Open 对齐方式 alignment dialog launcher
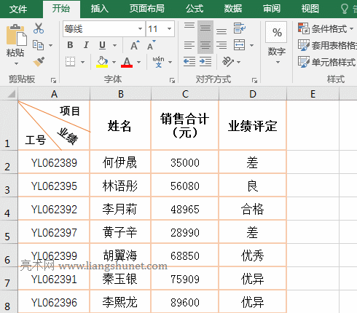357x313 pixels. [254, 80]
